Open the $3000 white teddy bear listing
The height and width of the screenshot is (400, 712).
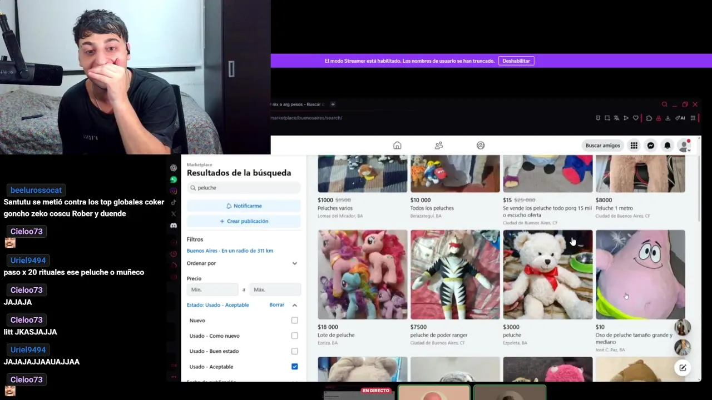click(547, 274)
